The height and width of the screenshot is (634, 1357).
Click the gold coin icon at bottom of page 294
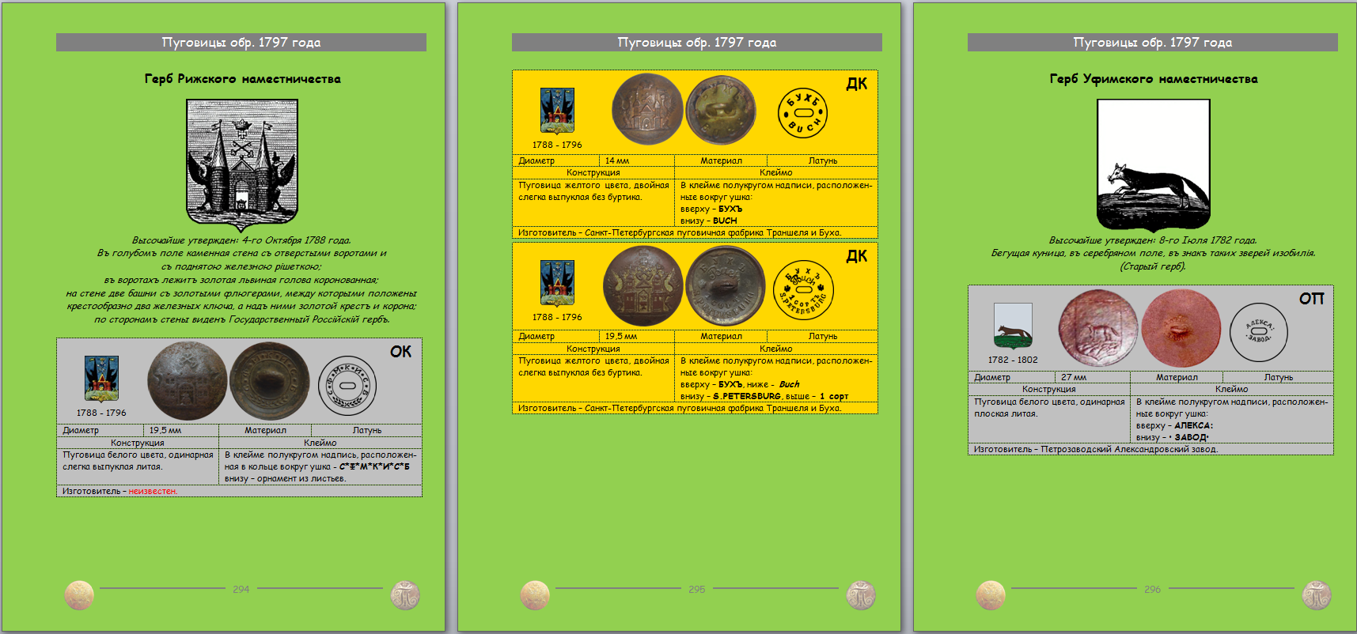coord(79,594)
